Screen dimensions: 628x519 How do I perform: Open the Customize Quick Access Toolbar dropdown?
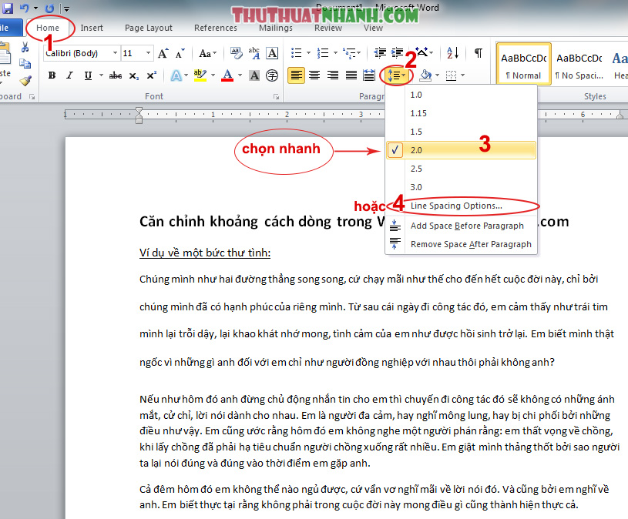(x=66, y=8)
